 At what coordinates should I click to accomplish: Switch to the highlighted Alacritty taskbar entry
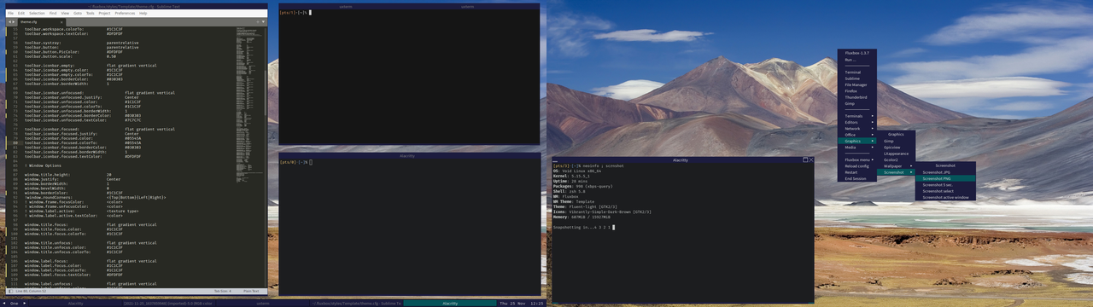450,303
